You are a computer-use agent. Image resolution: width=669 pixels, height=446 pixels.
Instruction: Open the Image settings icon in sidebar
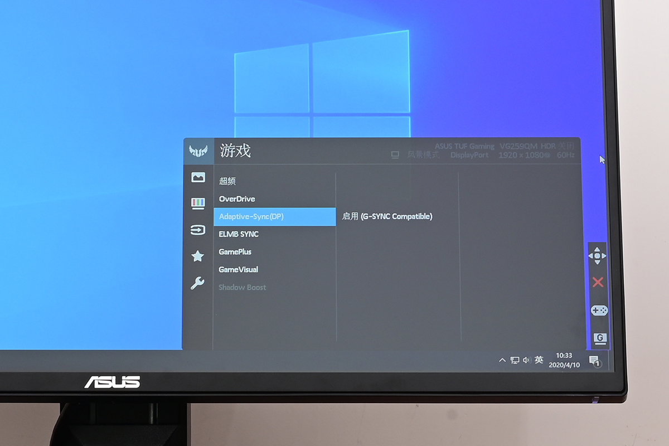[x=198, y=177]
